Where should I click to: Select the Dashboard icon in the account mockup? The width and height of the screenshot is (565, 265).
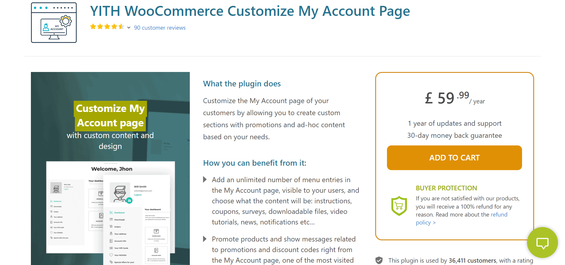(111, 213)
